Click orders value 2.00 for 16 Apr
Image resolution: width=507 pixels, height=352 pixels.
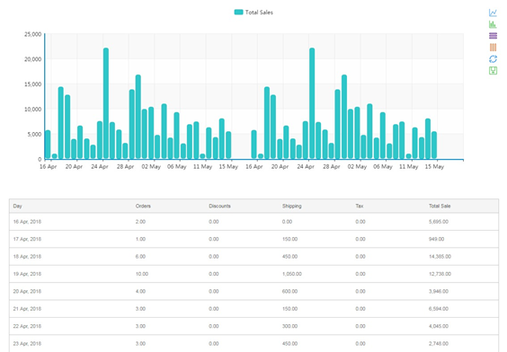pos(140,222)
